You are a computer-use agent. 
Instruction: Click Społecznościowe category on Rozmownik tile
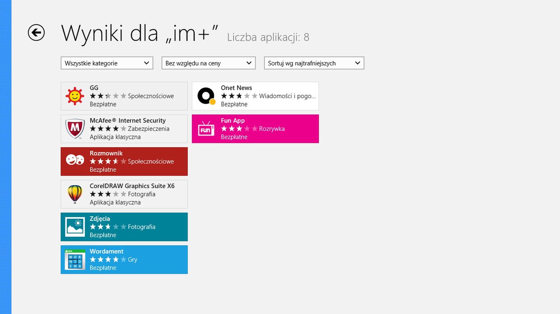click(151, 161)
